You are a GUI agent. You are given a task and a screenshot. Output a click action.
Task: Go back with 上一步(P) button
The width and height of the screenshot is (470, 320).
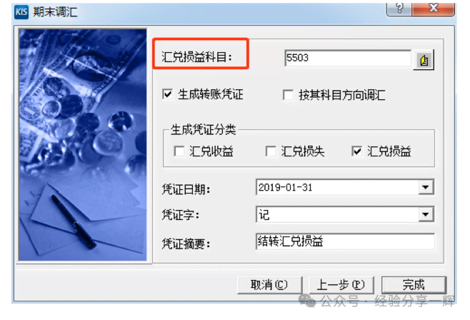pos(341,285)
